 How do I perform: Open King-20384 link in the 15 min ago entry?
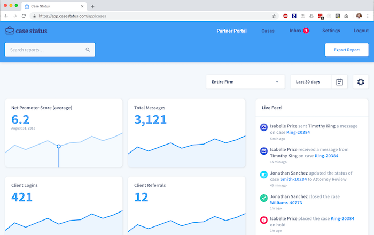(326, 156)
